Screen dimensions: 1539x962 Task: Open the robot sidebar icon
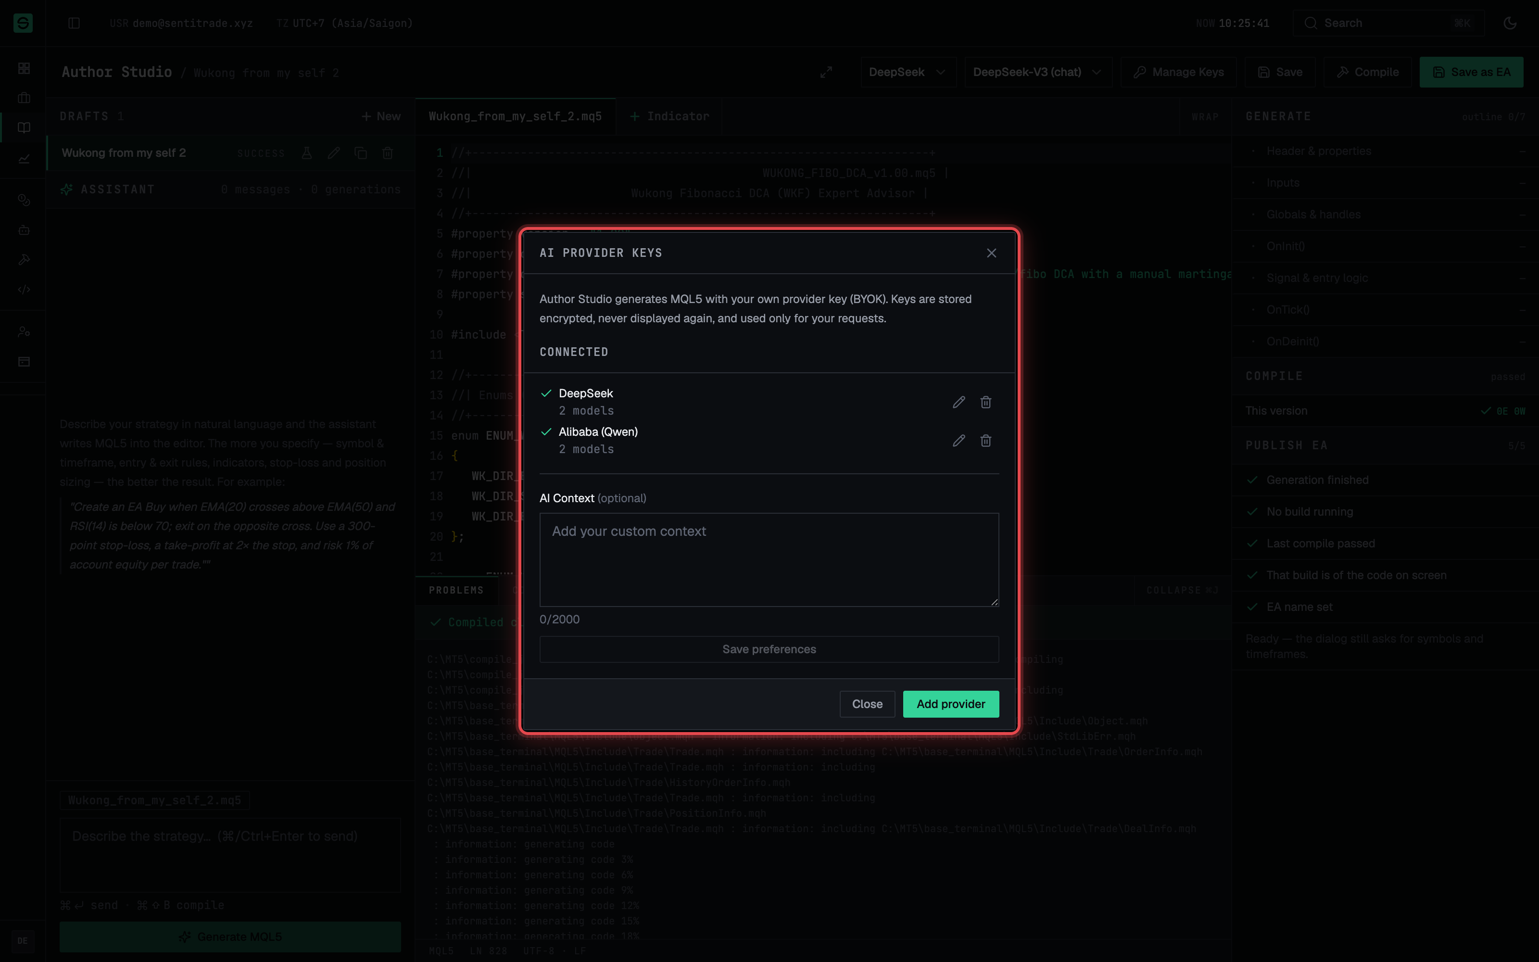[x=24, y=230]
